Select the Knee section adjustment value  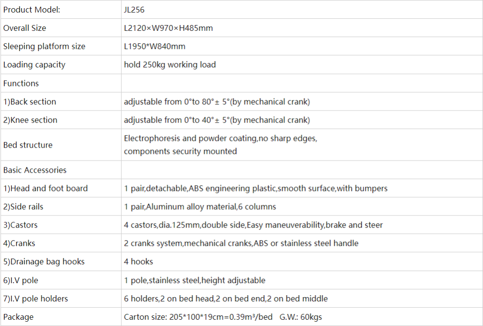coord(217,120)
